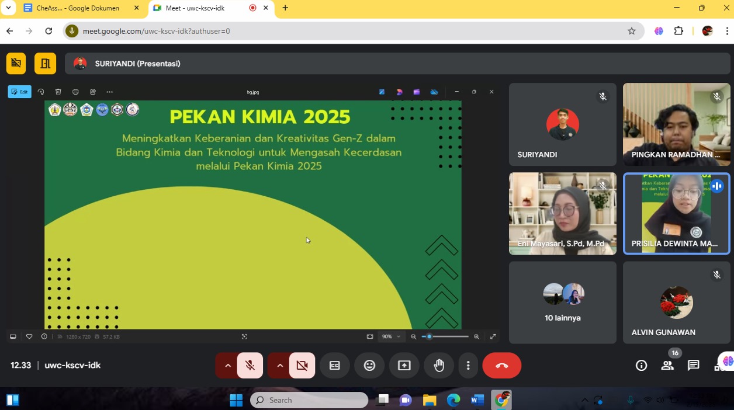Screen dimensions: 734x410
Task: Select PRISILIA DEWINTA video tile
Action: click(x=676, y=213)
